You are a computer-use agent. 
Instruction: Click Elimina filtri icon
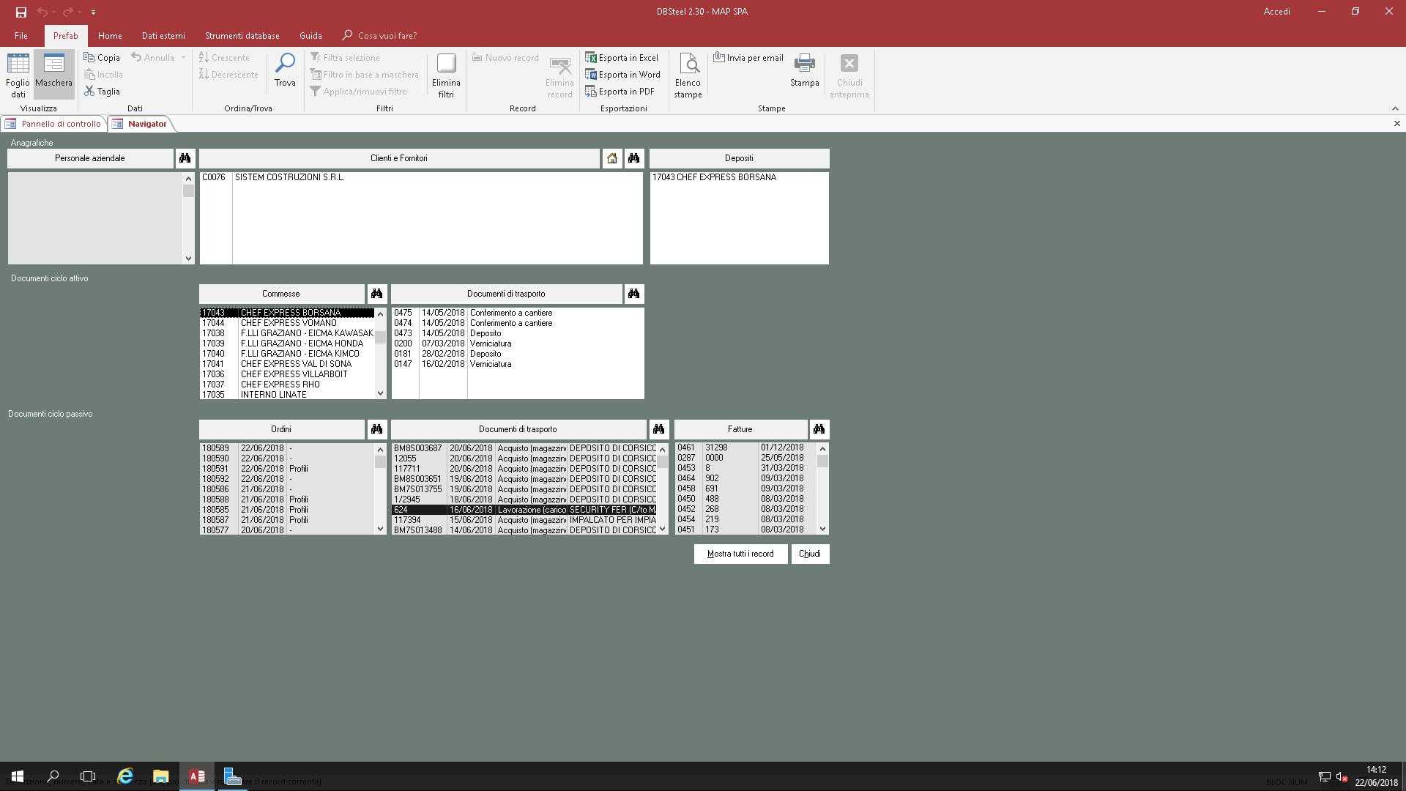click(x=446, y=64)
